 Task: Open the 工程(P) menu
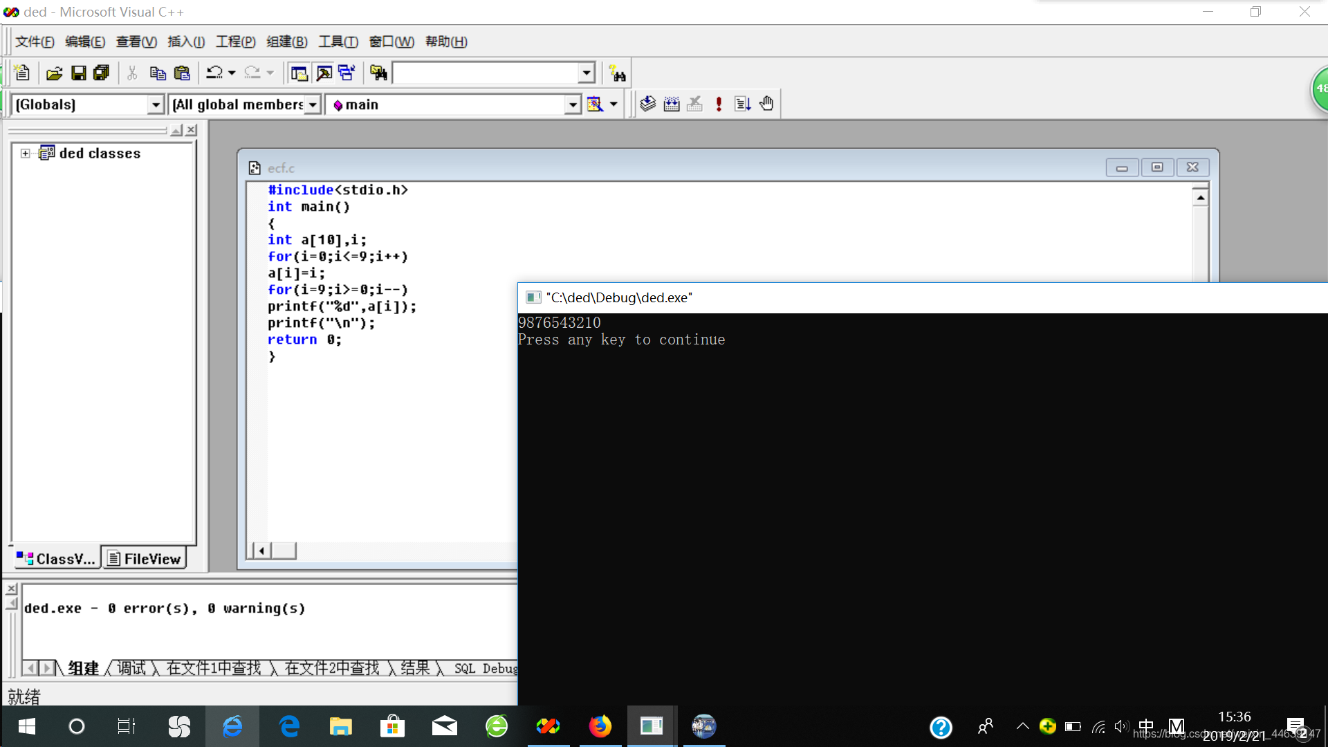click(236, 41)
